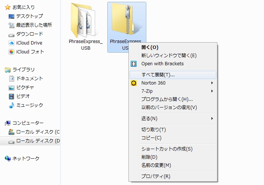Screen dimensions: 264x185
Task: Open the 7-Zip menu entry
Action: coord(173,91)
